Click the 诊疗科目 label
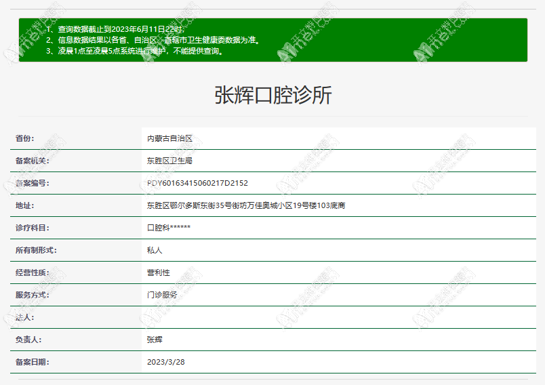This screenshot has width=545, height=385. 33,228
